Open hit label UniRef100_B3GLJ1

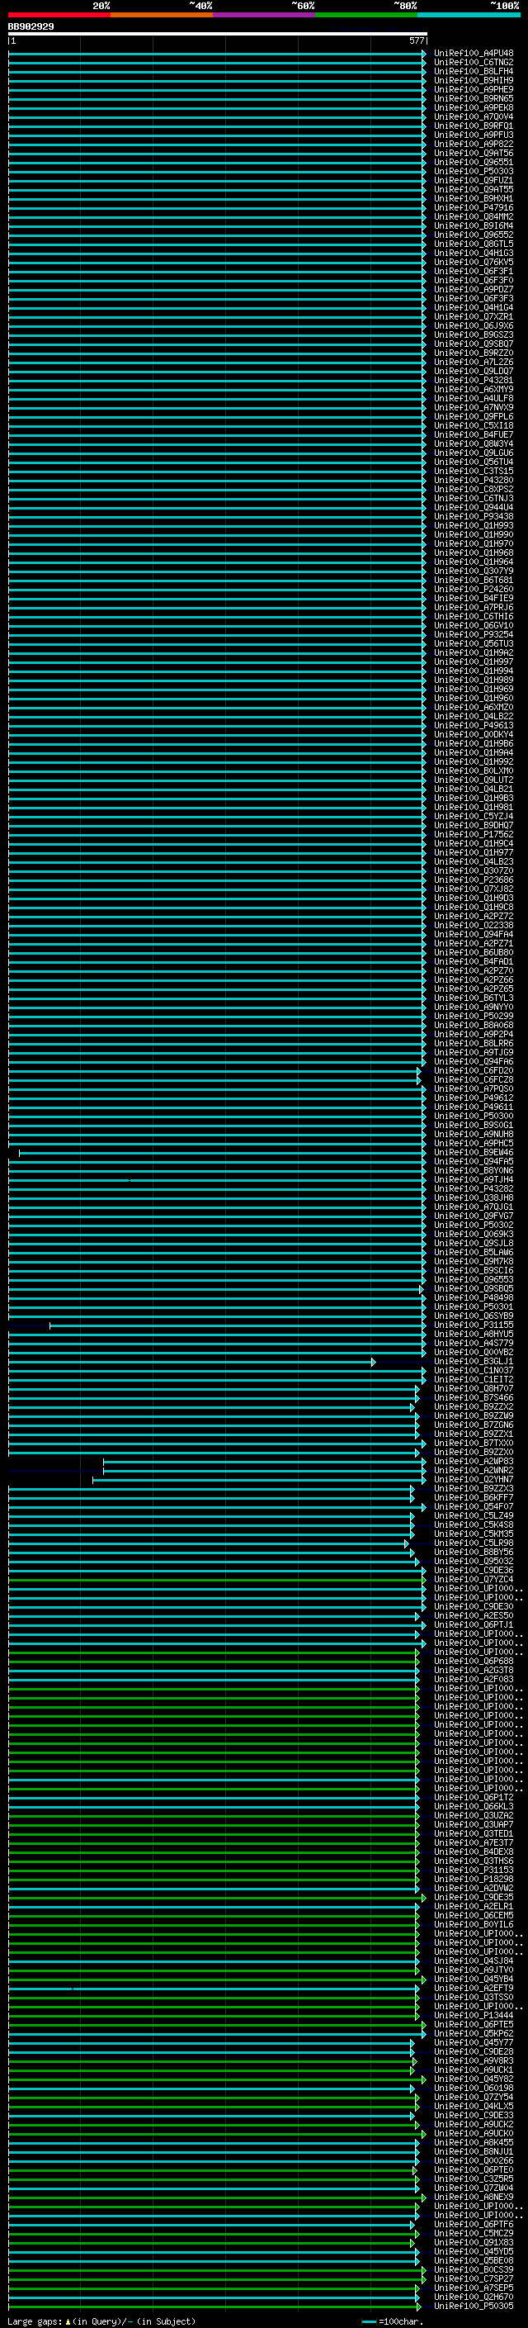pos(473,1362)
